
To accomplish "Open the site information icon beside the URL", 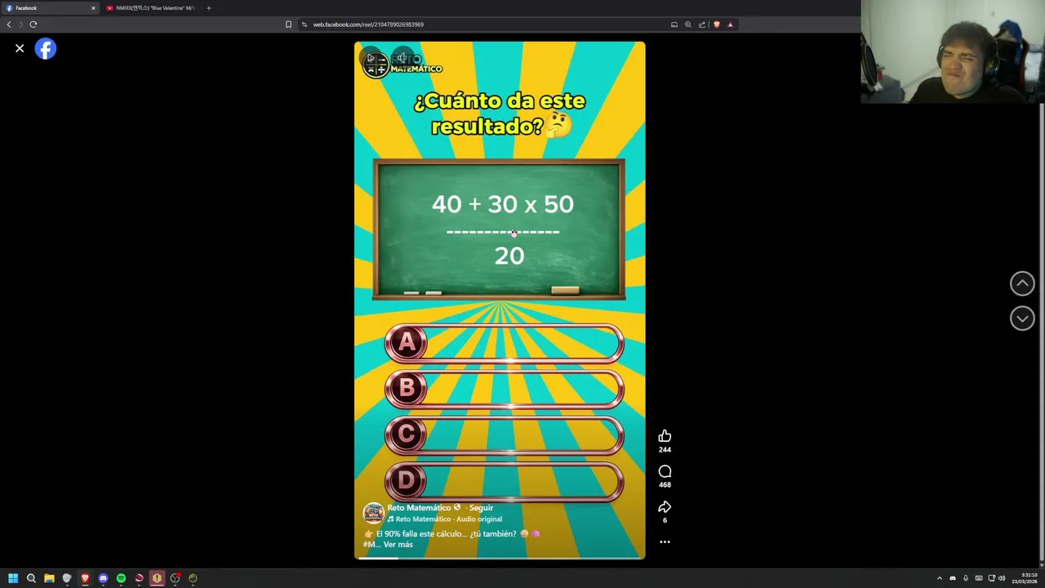I will [x=305, y=24].
